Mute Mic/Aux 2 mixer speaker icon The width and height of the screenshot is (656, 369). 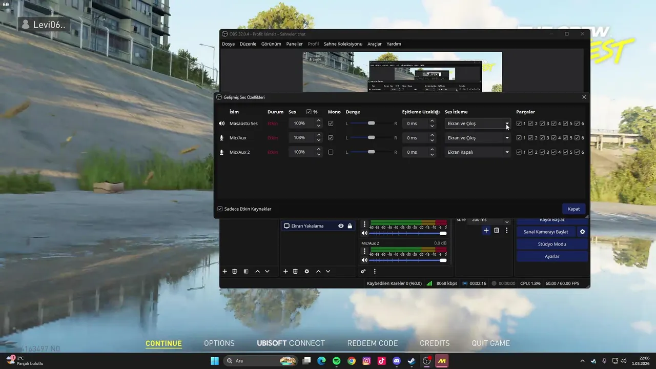click(364, 260)
